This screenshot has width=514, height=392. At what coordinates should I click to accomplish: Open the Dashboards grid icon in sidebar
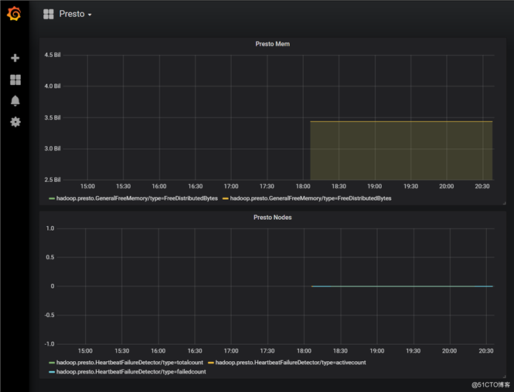[x=15, y=79]
